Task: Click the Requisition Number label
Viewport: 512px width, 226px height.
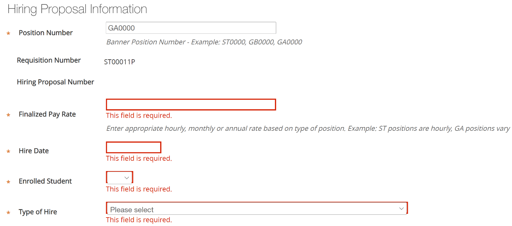Action: pyautogui.click(x=49, y=60)
